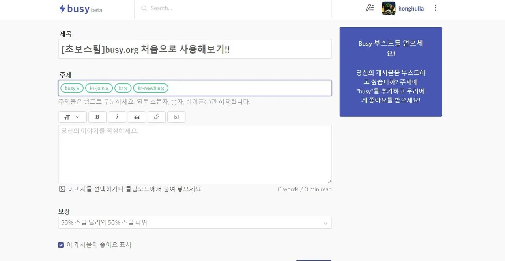Click the '0 words / 0 min read' text
The width and height of the screenshot is (505, 261).
305,189
